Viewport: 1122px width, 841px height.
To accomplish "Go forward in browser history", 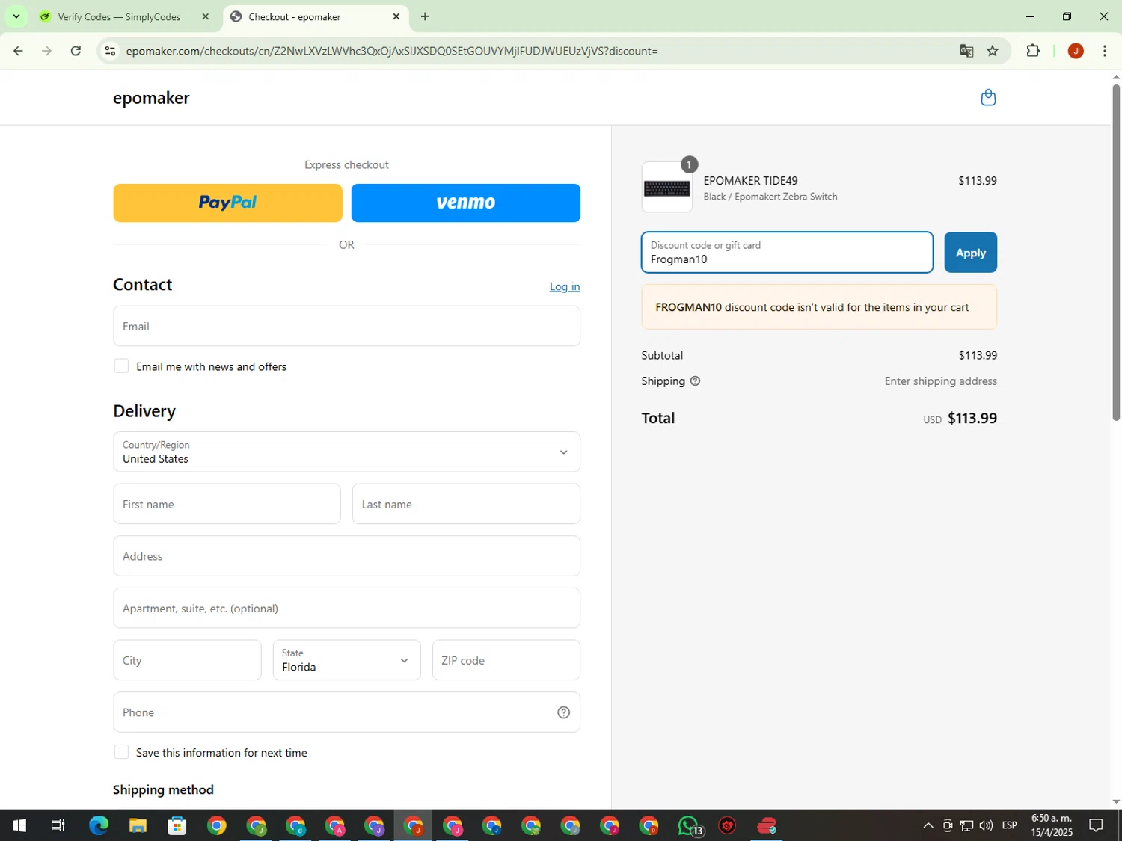I will (46, 51).
